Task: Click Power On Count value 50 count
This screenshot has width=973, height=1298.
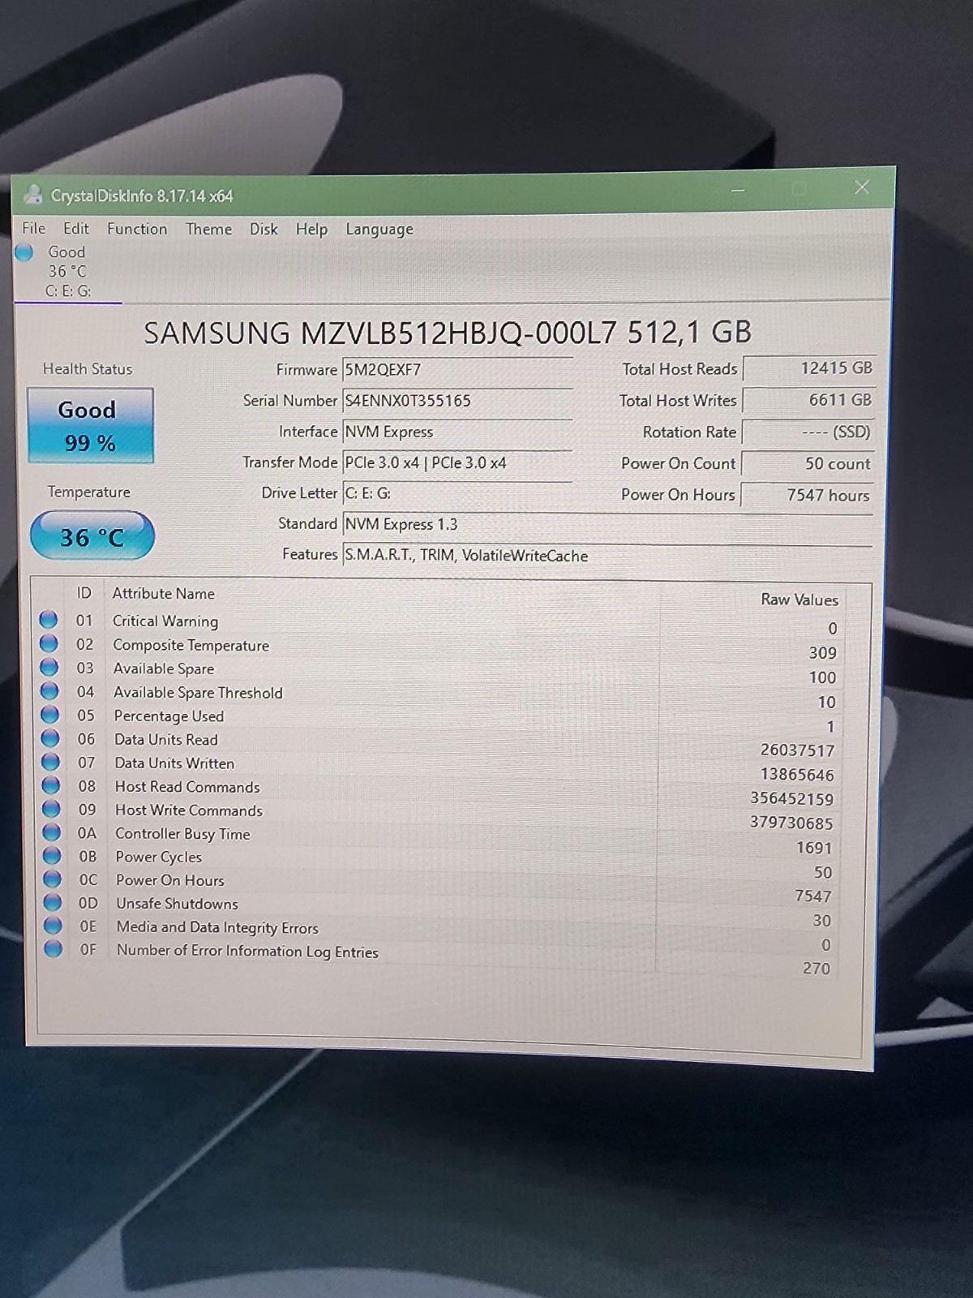Action: [x=808, y=463]
